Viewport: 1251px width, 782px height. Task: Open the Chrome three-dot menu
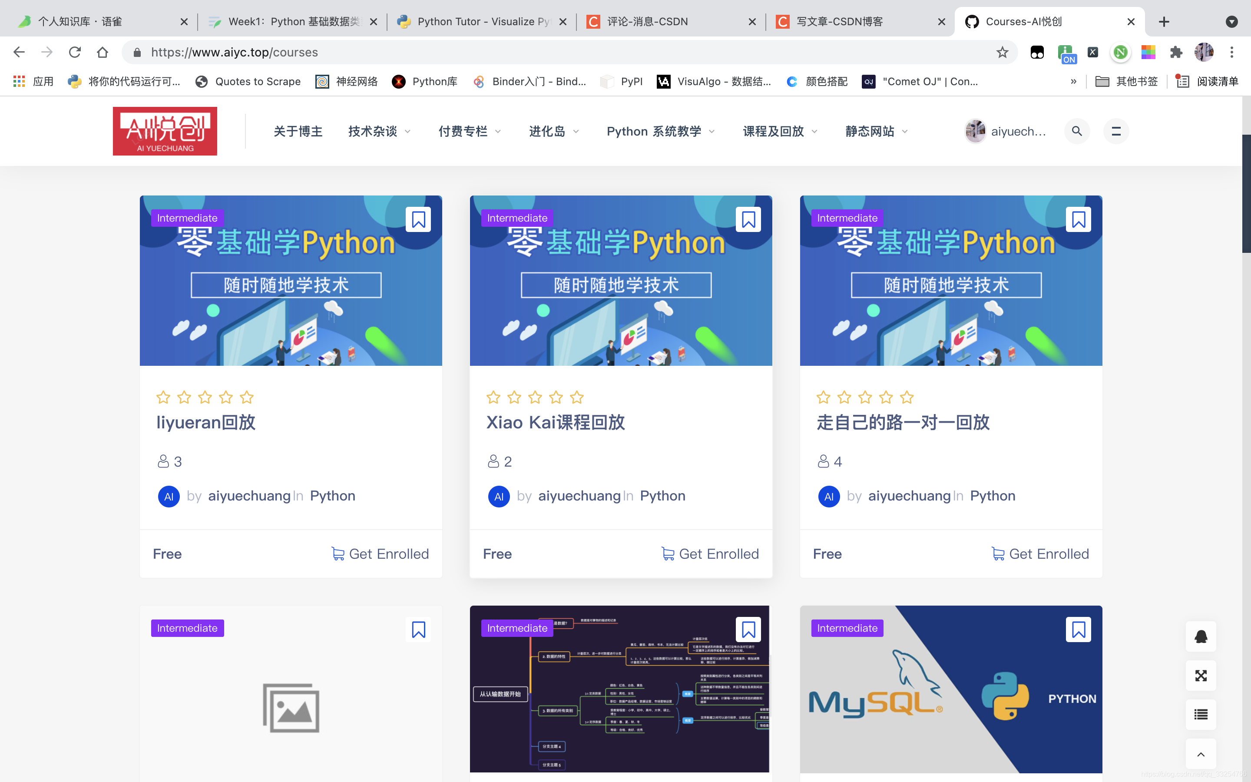click(1232, 52)
